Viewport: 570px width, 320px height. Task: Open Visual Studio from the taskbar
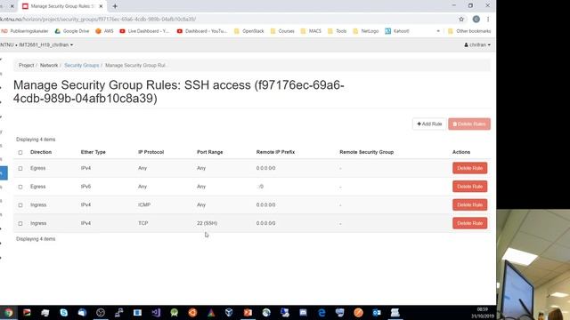156,312
